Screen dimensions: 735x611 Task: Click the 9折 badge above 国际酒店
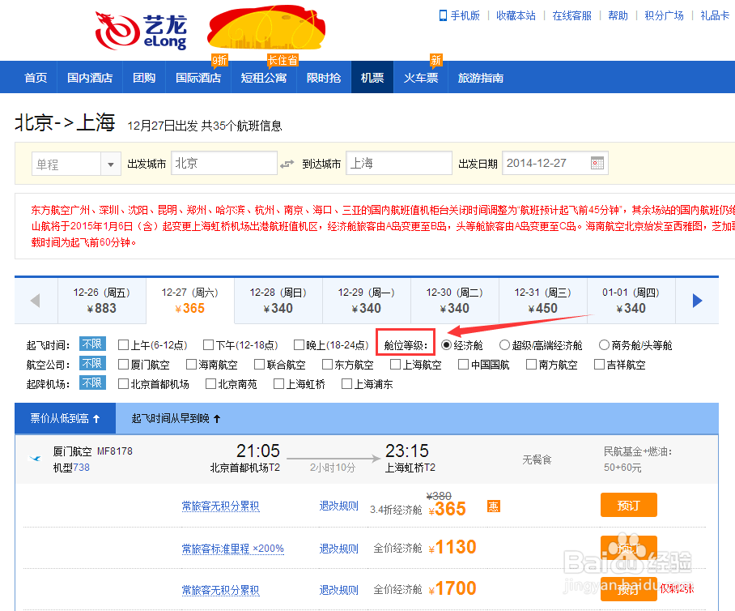click(x=219, y=60)
